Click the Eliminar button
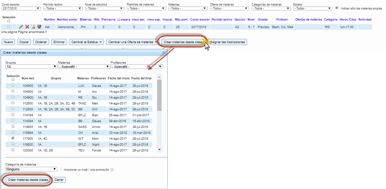 pyautogui.click(x=59, y=42)
